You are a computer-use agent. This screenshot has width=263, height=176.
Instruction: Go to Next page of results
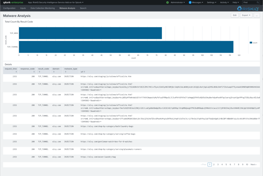(x=253, y=165)
